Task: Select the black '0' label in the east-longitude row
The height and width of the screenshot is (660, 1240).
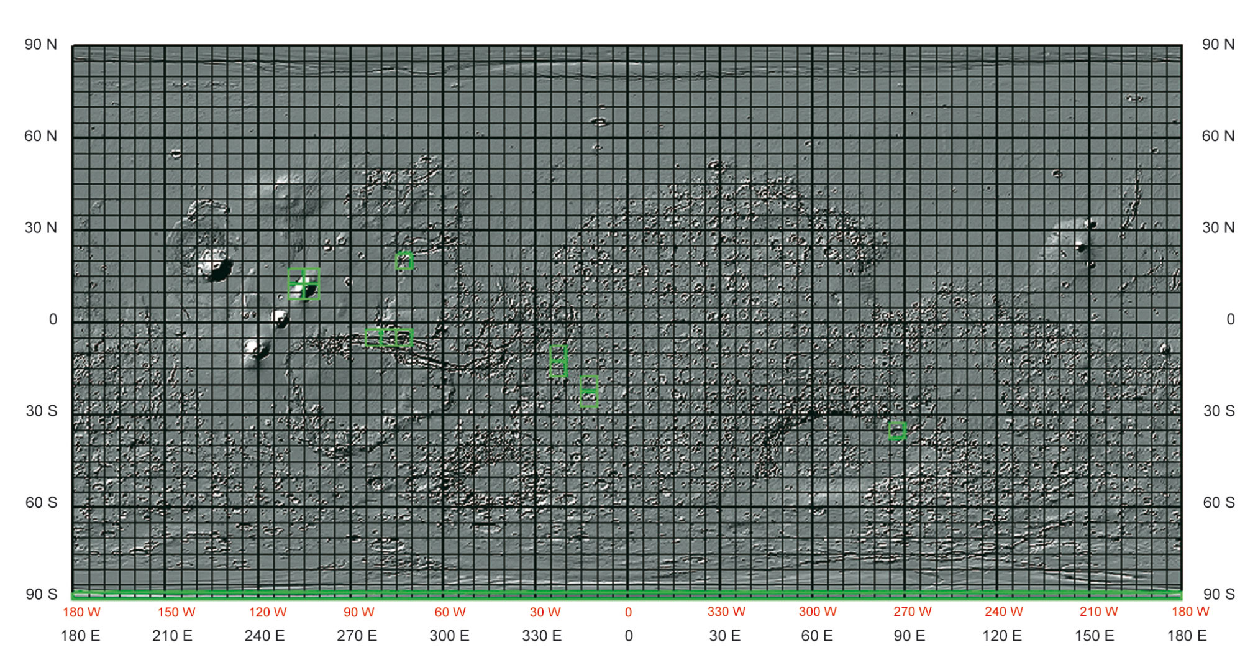Action: pyautogui.click(x=629, y=636)
